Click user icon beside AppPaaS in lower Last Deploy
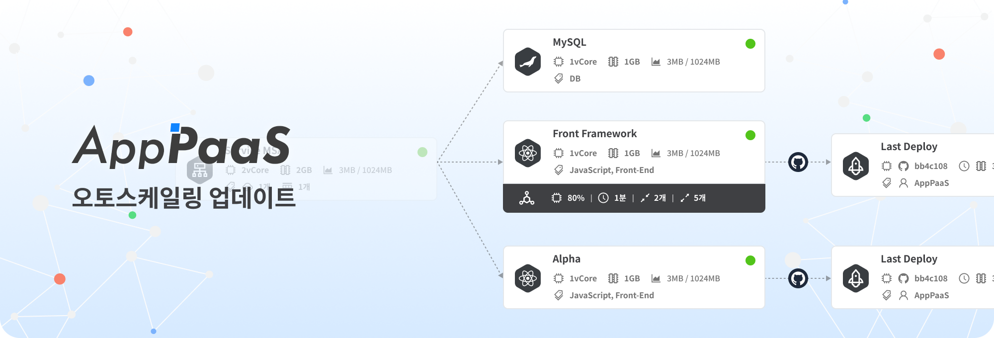This screenshot has width=994, height=338. [x=904, y=295]
